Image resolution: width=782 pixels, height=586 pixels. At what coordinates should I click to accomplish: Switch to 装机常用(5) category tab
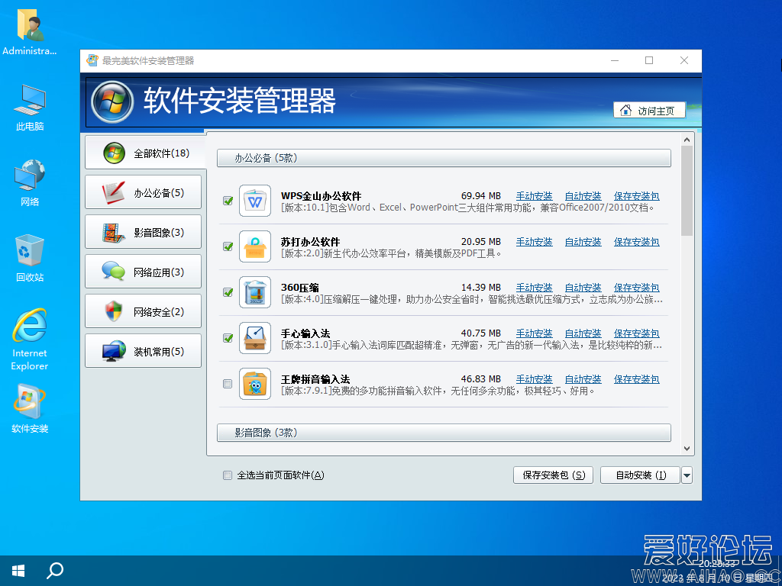coord(144,352)
